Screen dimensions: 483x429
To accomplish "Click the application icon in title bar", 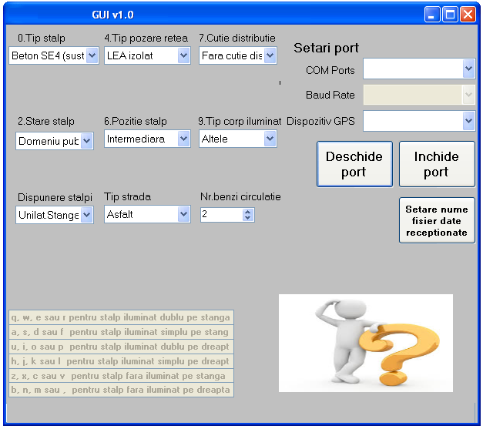I will point(12,14).
